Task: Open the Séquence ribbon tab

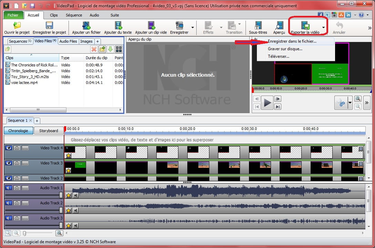Action: 74,15
